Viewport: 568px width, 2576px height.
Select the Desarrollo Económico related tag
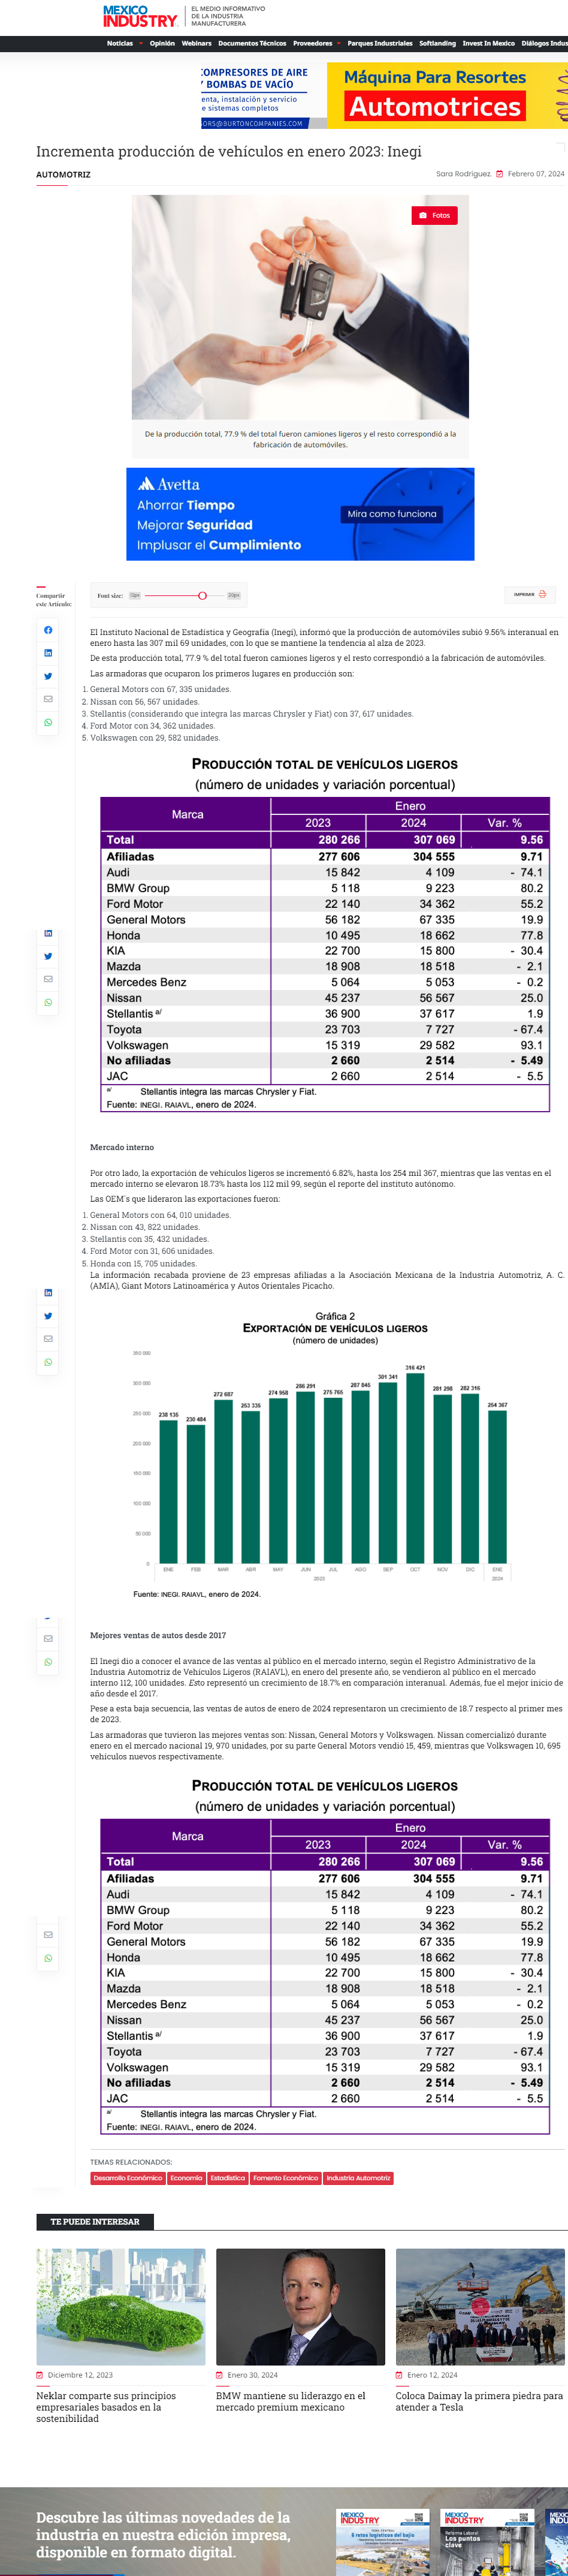128,2177
